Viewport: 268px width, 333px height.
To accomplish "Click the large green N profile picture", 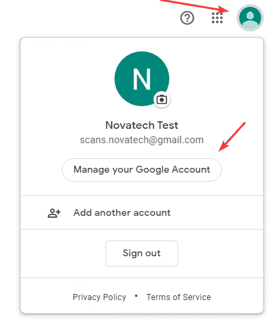I will [142, 79].
